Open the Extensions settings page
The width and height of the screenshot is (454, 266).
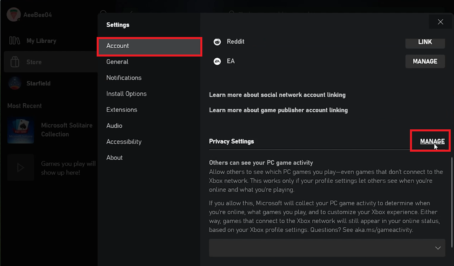tap(122, 110)
